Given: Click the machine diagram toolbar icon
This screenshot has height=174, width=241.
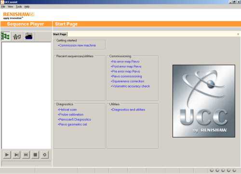Looking at the screenshot, I should click(17, 37).
